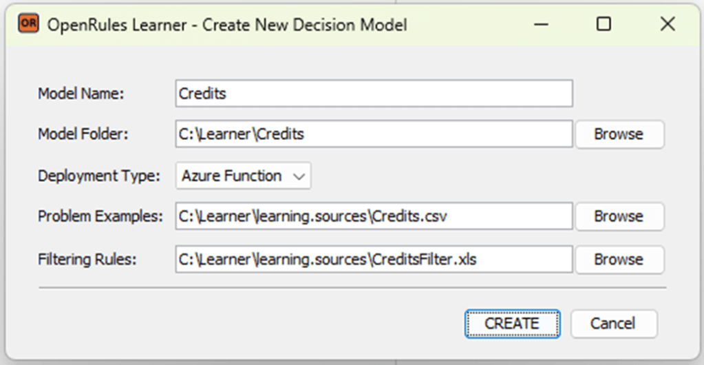Click into the Model Folder path field
The height and width of the screenshot is (365, 704).
point(374,134)
